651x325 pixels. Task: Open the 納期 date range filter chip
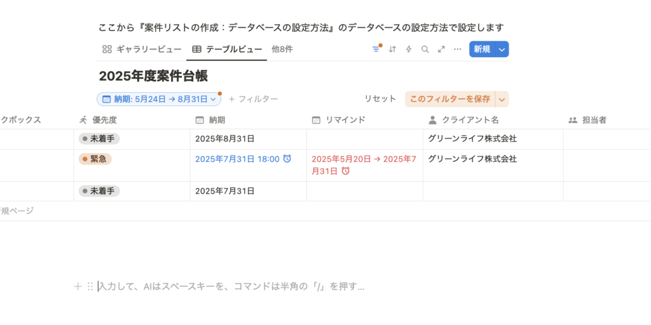point(159,99)
